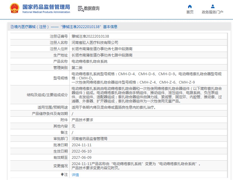
Task: Click the 结构及组成 composition description
Action: tap(147, 95)
